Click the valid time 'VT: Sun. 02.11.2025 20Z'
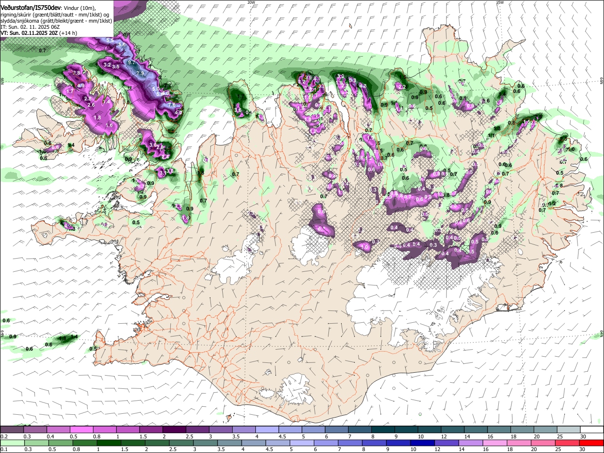The height and width of the screenshot is (453, 604). pyautogui.click(x=29, y=33)
